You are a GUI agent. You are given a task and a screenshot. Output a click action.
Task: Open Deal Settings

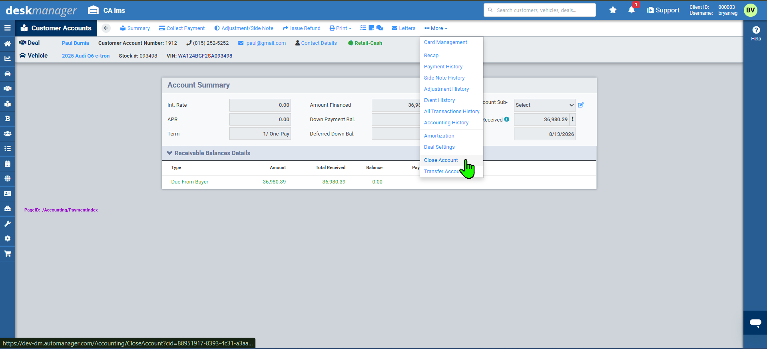click(439, 147)
